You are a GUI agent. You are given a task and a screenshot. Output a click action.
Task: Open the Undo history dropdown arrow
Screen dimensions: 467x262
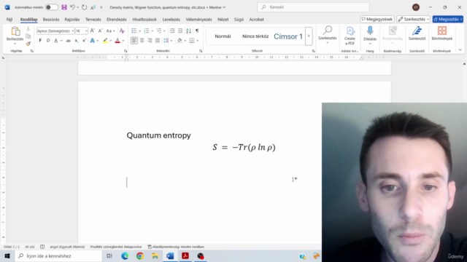[x=78, y=7]
